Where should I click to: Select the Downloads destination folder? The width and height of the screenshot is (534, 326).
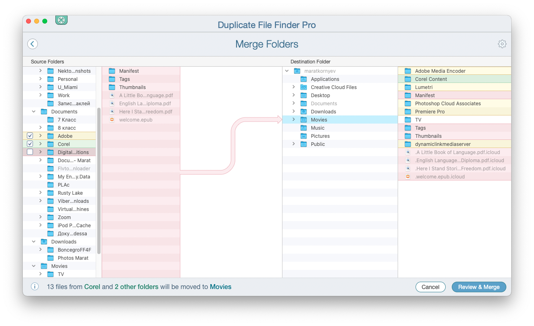340,111
